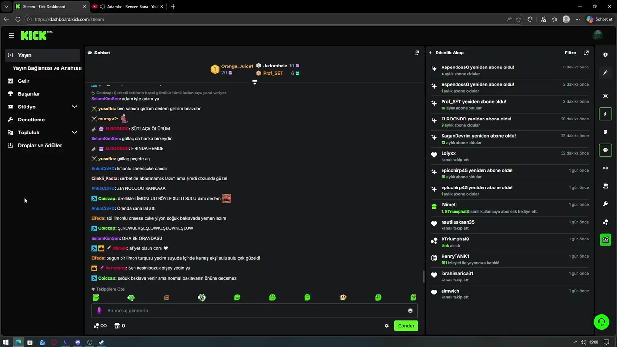Open the Yayın sidebar item
617x347 pixels.
pyautogui.click(x=42, y=55)
